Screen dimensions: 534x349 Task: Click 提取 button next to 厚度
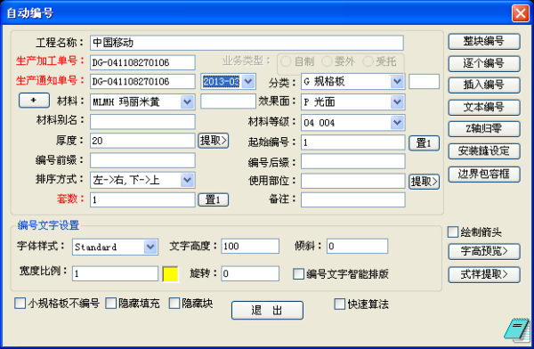pos(214,141)
